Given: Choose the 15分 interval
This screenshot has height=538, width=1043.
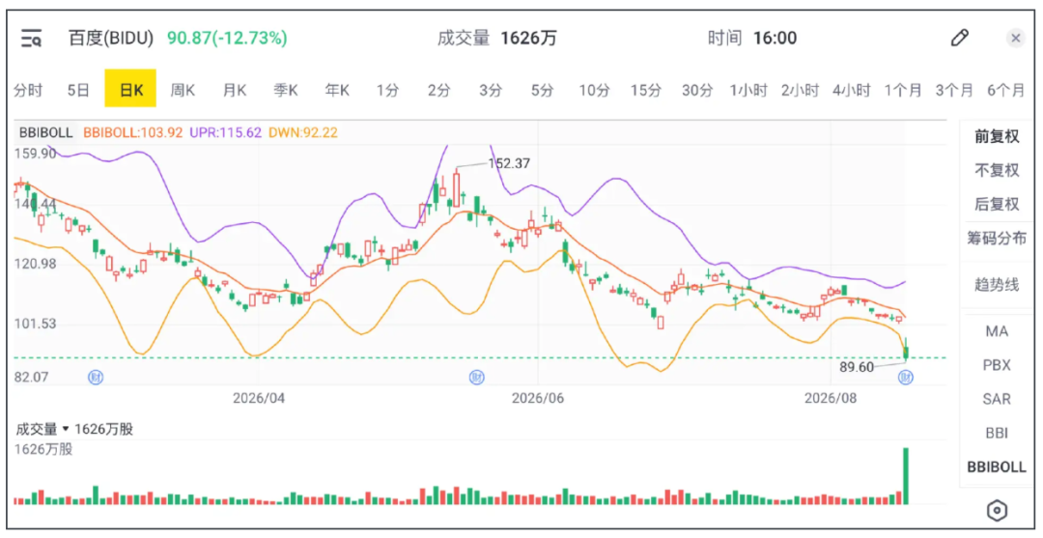Looking at the screenshot, I should tap(646, 90).
